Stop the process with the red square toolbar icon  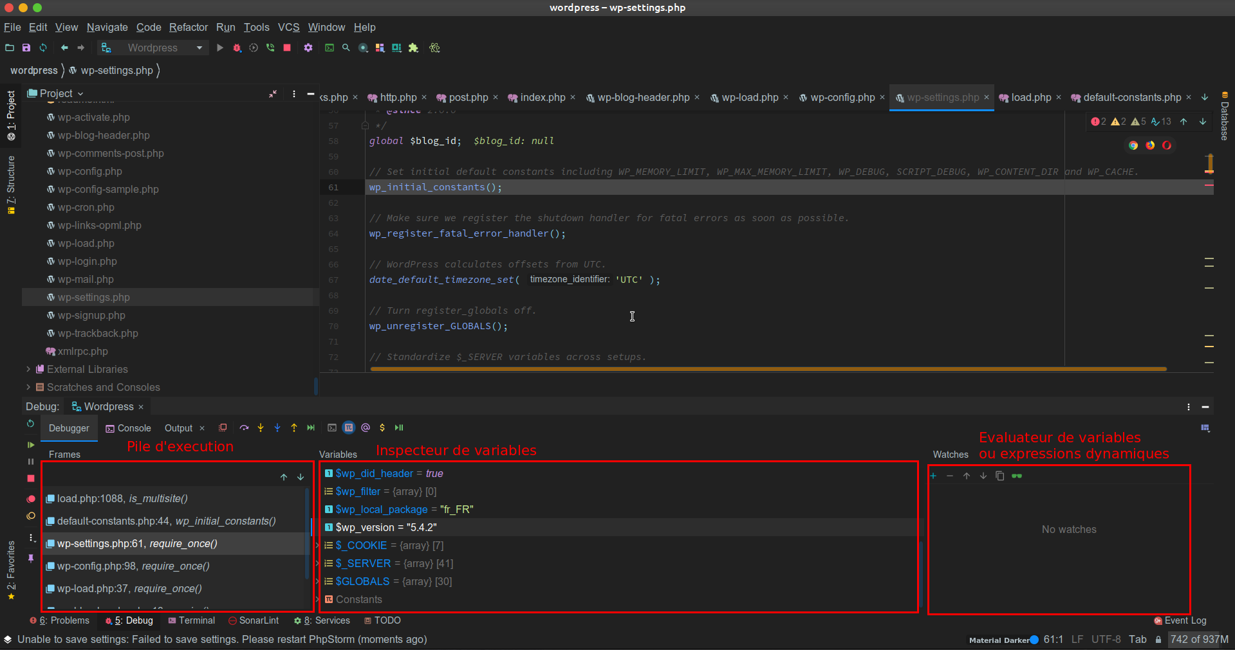coord(287,48)
